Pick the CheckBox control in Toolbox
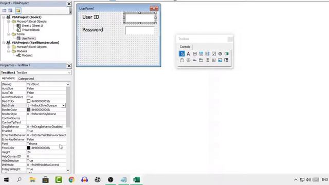This screenshot has width=329, height=185. 214,53
